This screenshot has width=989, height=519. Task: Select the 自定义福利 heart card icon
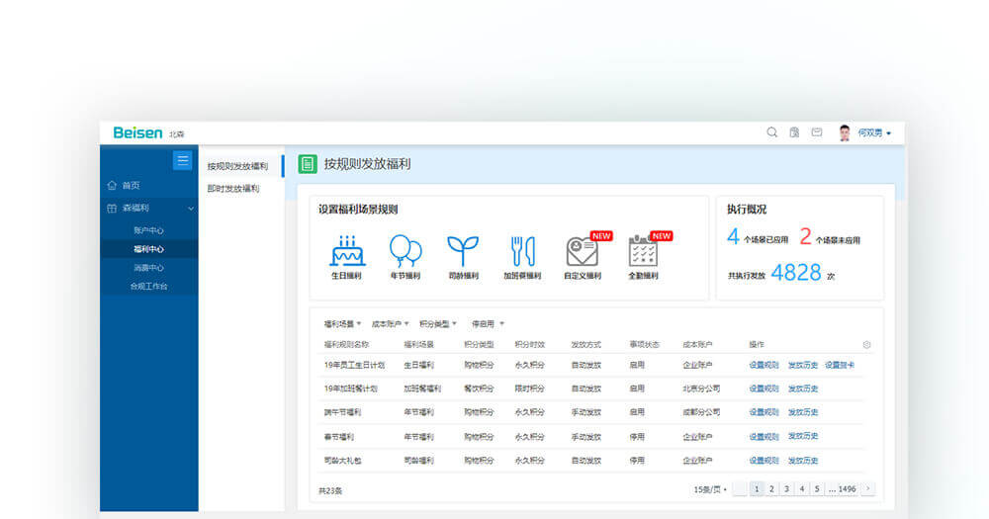tap(582, 252)
